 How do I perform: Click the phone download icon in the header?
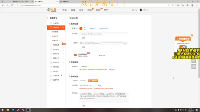pyautogui.click(x=133, y=10)
